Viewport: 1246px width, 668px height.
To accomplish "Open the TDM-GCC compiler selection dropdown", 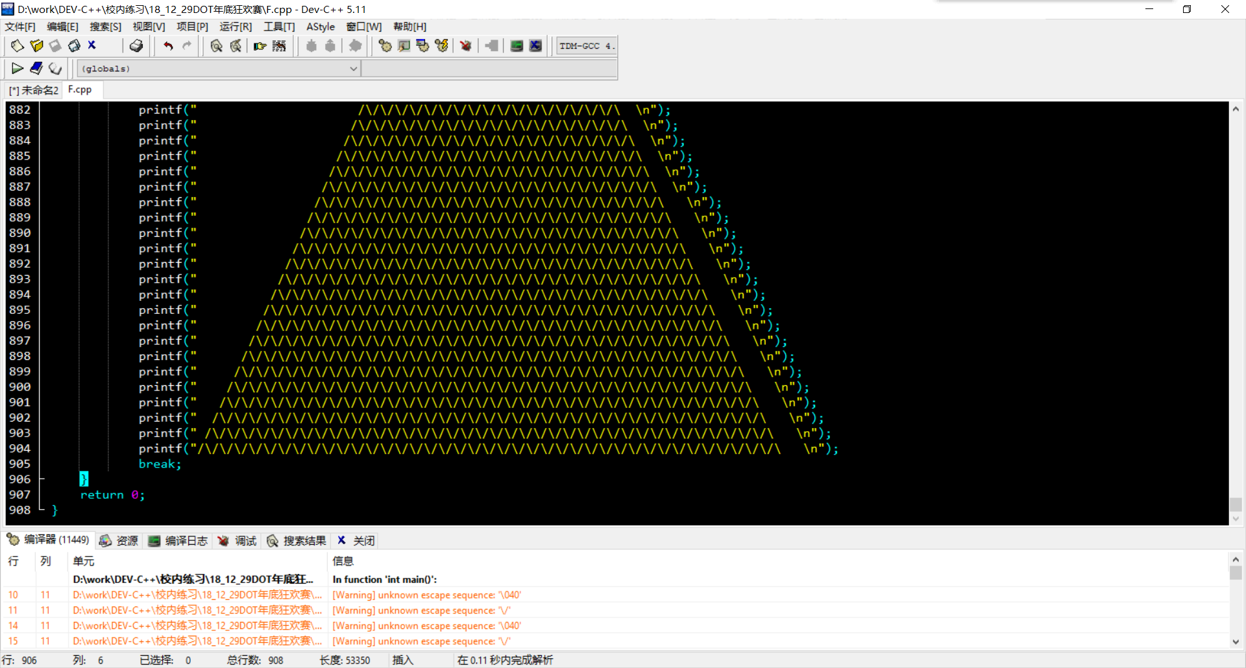I will point(585,46).
